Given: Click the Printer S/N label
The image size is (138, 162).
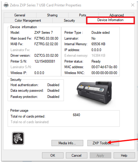Looking at the screenshot, I should point(19,61).
